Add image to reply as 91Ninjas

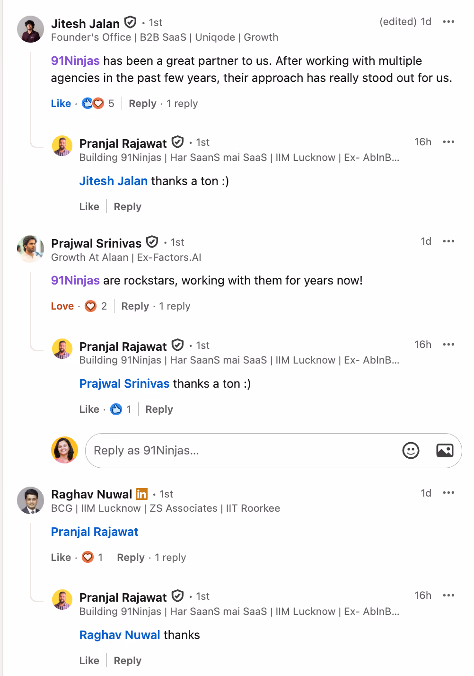445,450
